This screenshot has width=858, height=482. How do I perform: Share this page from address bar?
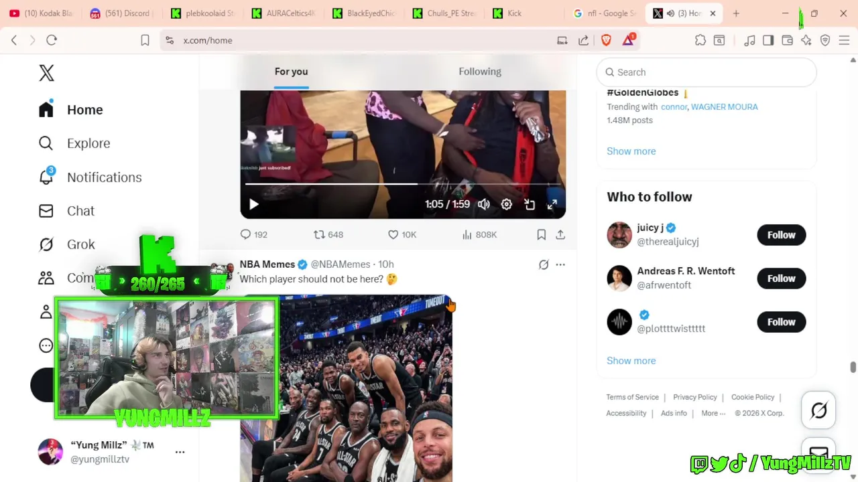(584, 40)
